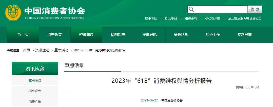Open the 维权法规 navigation tab
The height and width of the screenshot is (107, 273).
(x=181, y=35)
